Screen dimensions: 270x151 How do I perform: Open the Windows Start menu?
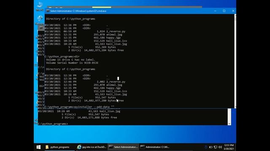[38, 147]
